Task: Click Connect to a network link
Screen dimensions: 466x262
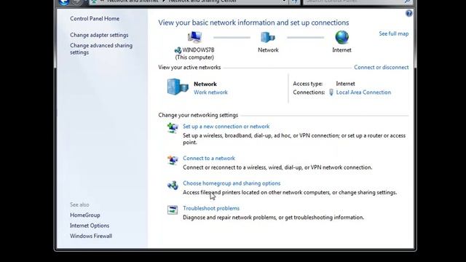Action: (x=209, y=158)
